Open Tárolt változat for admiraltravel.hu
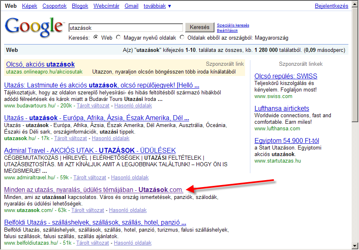Screen dimensions: 359x250 pos(90,178)
